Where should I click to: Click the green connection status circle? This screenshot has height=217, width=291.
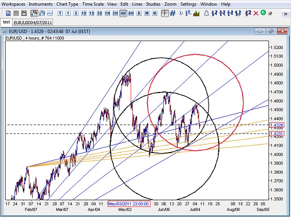pos(263,13)
